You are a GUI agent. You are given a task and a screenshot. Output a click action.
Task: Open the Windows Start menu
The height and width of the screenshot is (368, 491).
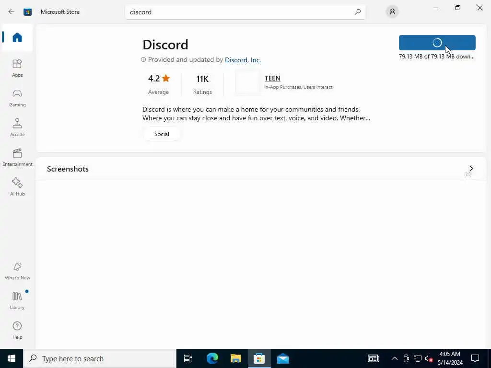[12, 358]
